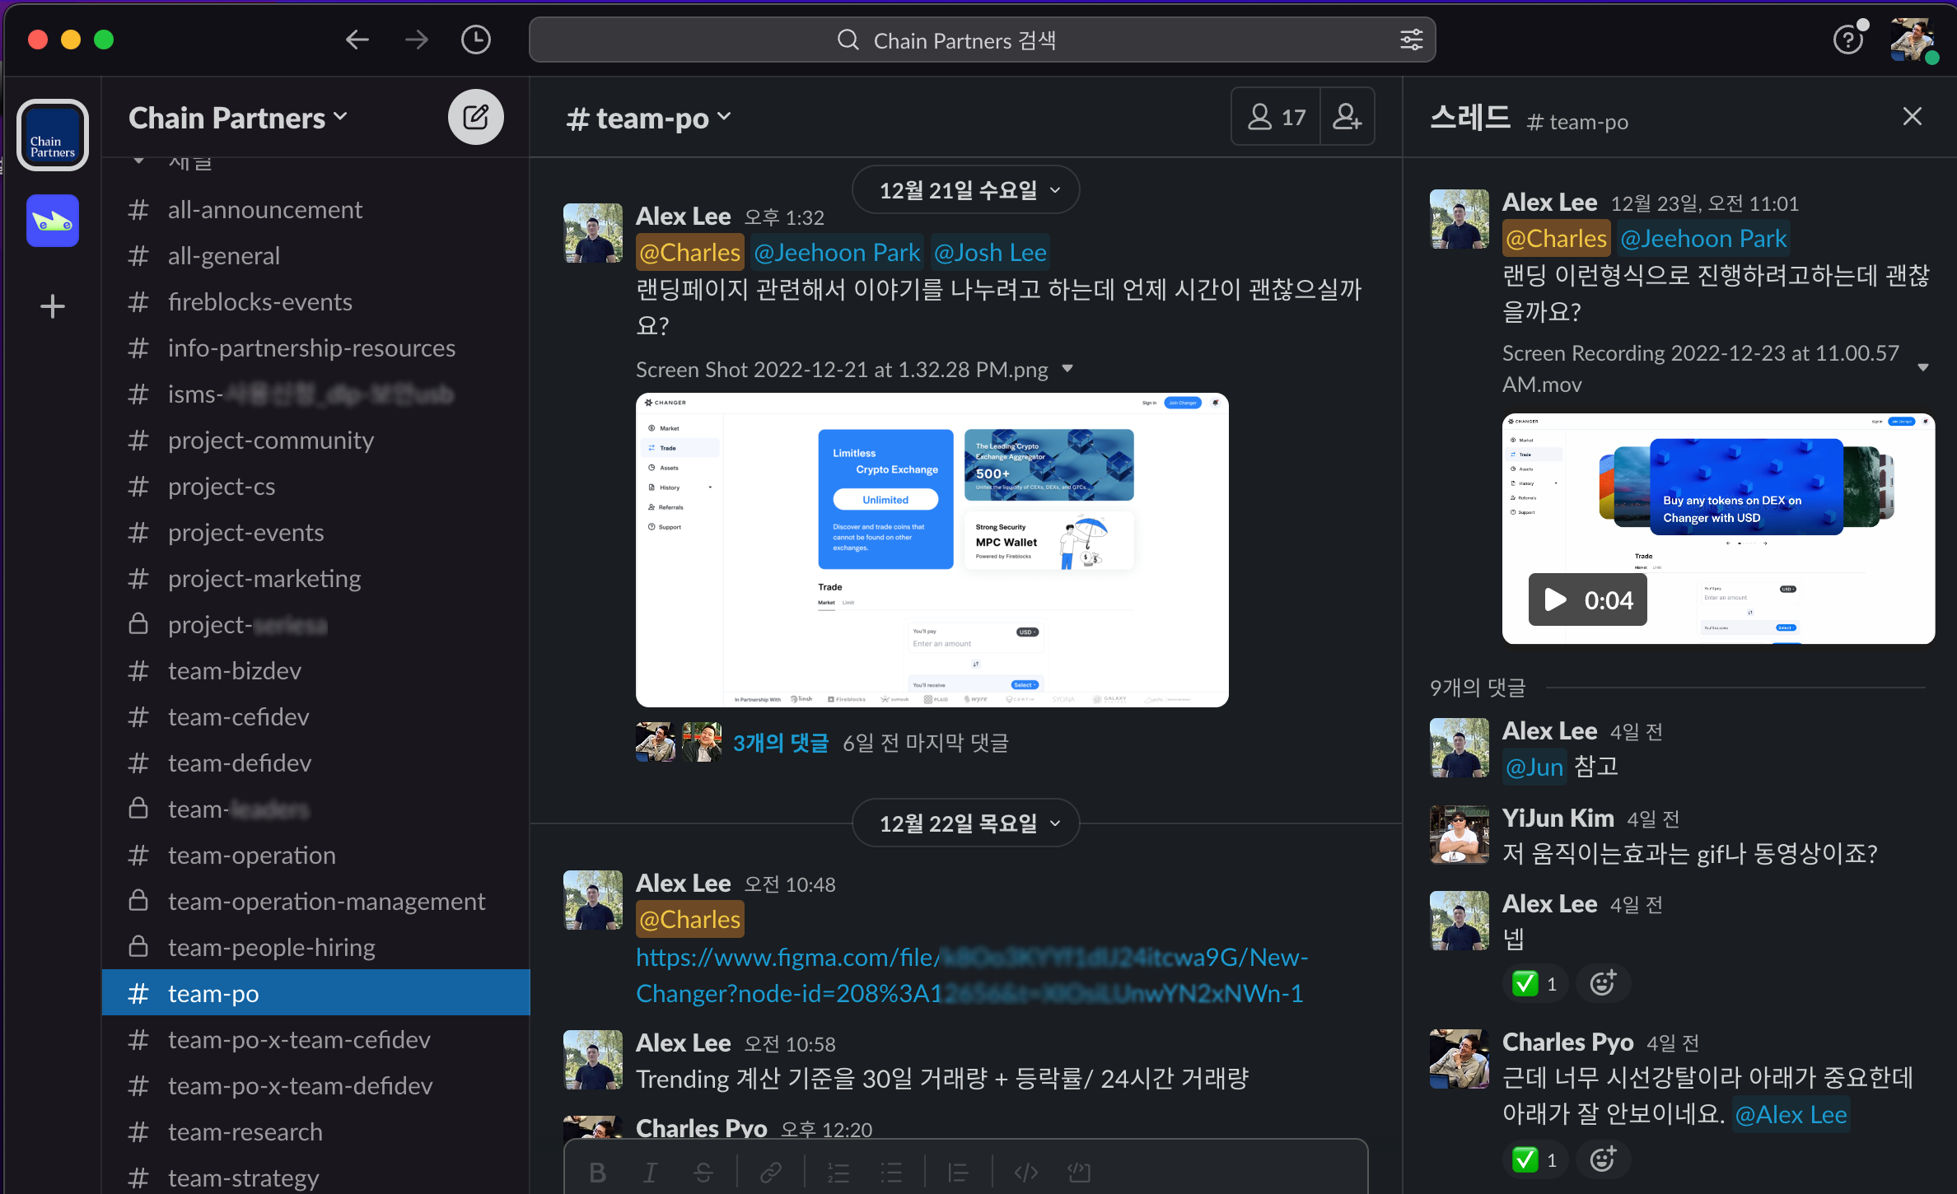The image size is (1957, 1194).
Task: Toggle bold formatting in composer
Action: [598, 1172]
